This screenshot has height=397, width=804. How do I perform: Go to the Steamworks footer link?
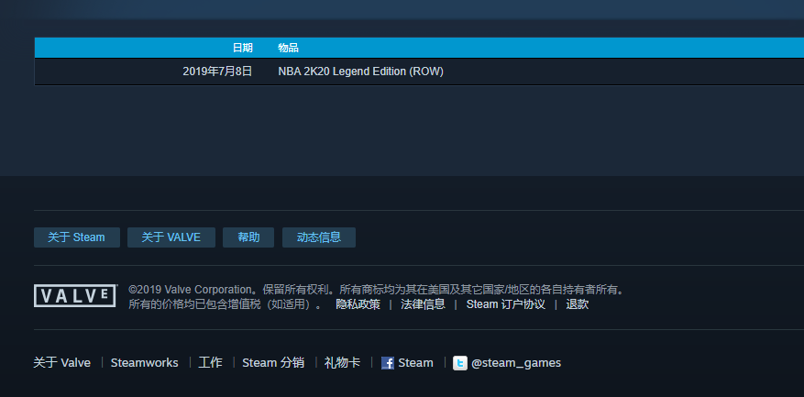144,363
